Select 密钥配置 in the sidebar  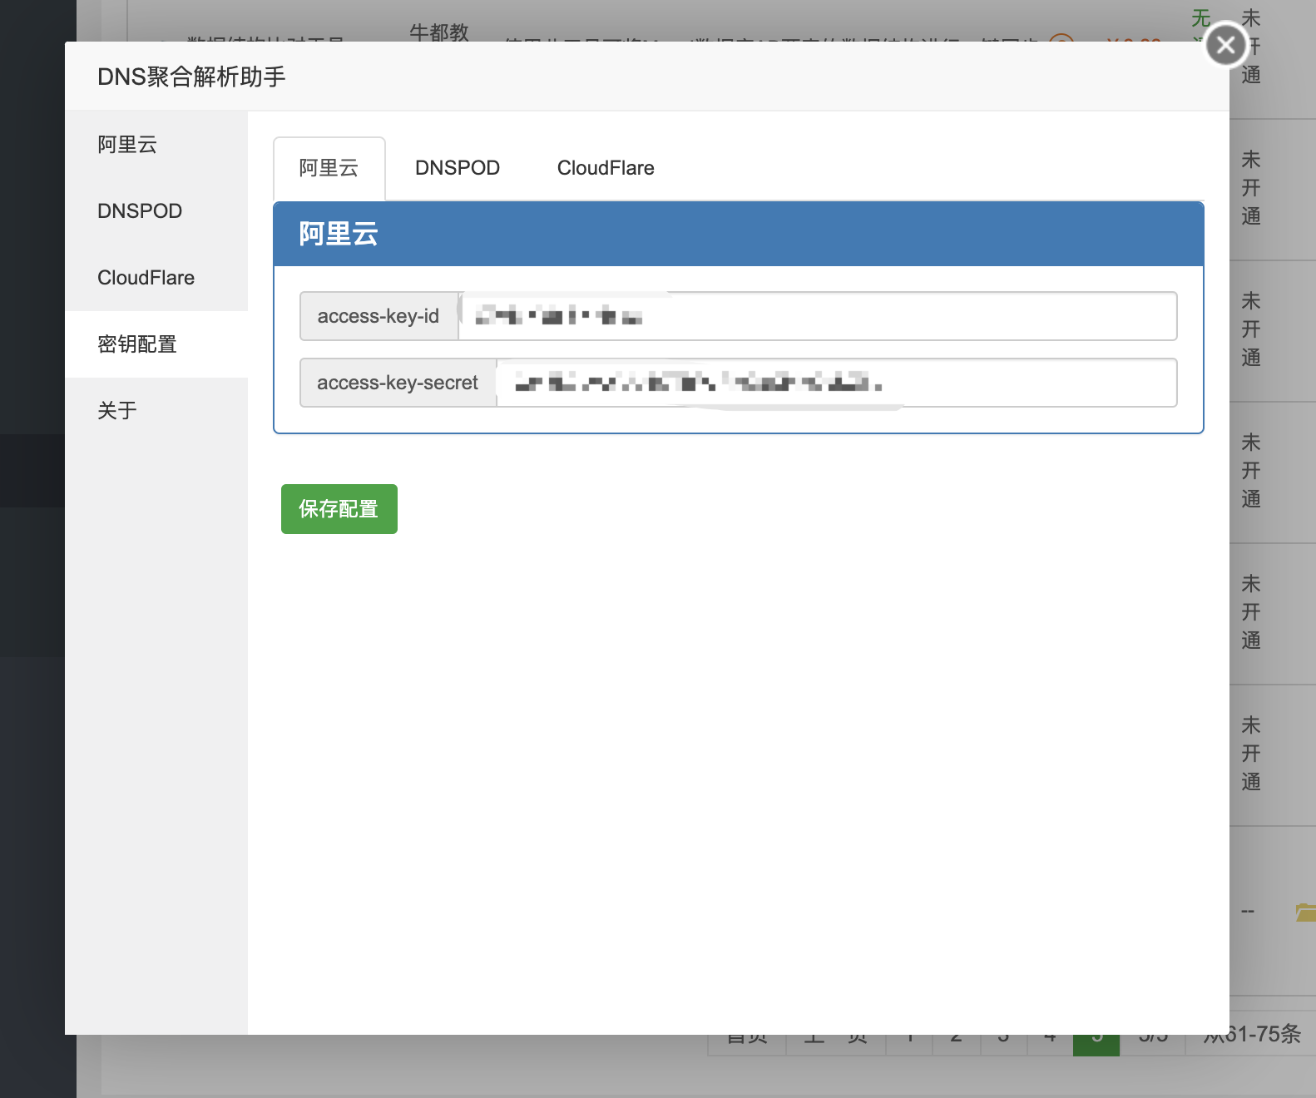(156, 344)
